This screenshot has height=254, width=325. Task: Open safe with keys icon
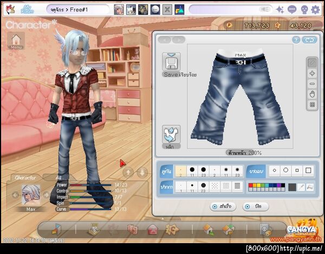pyautogui.click(x=266, y=230)
